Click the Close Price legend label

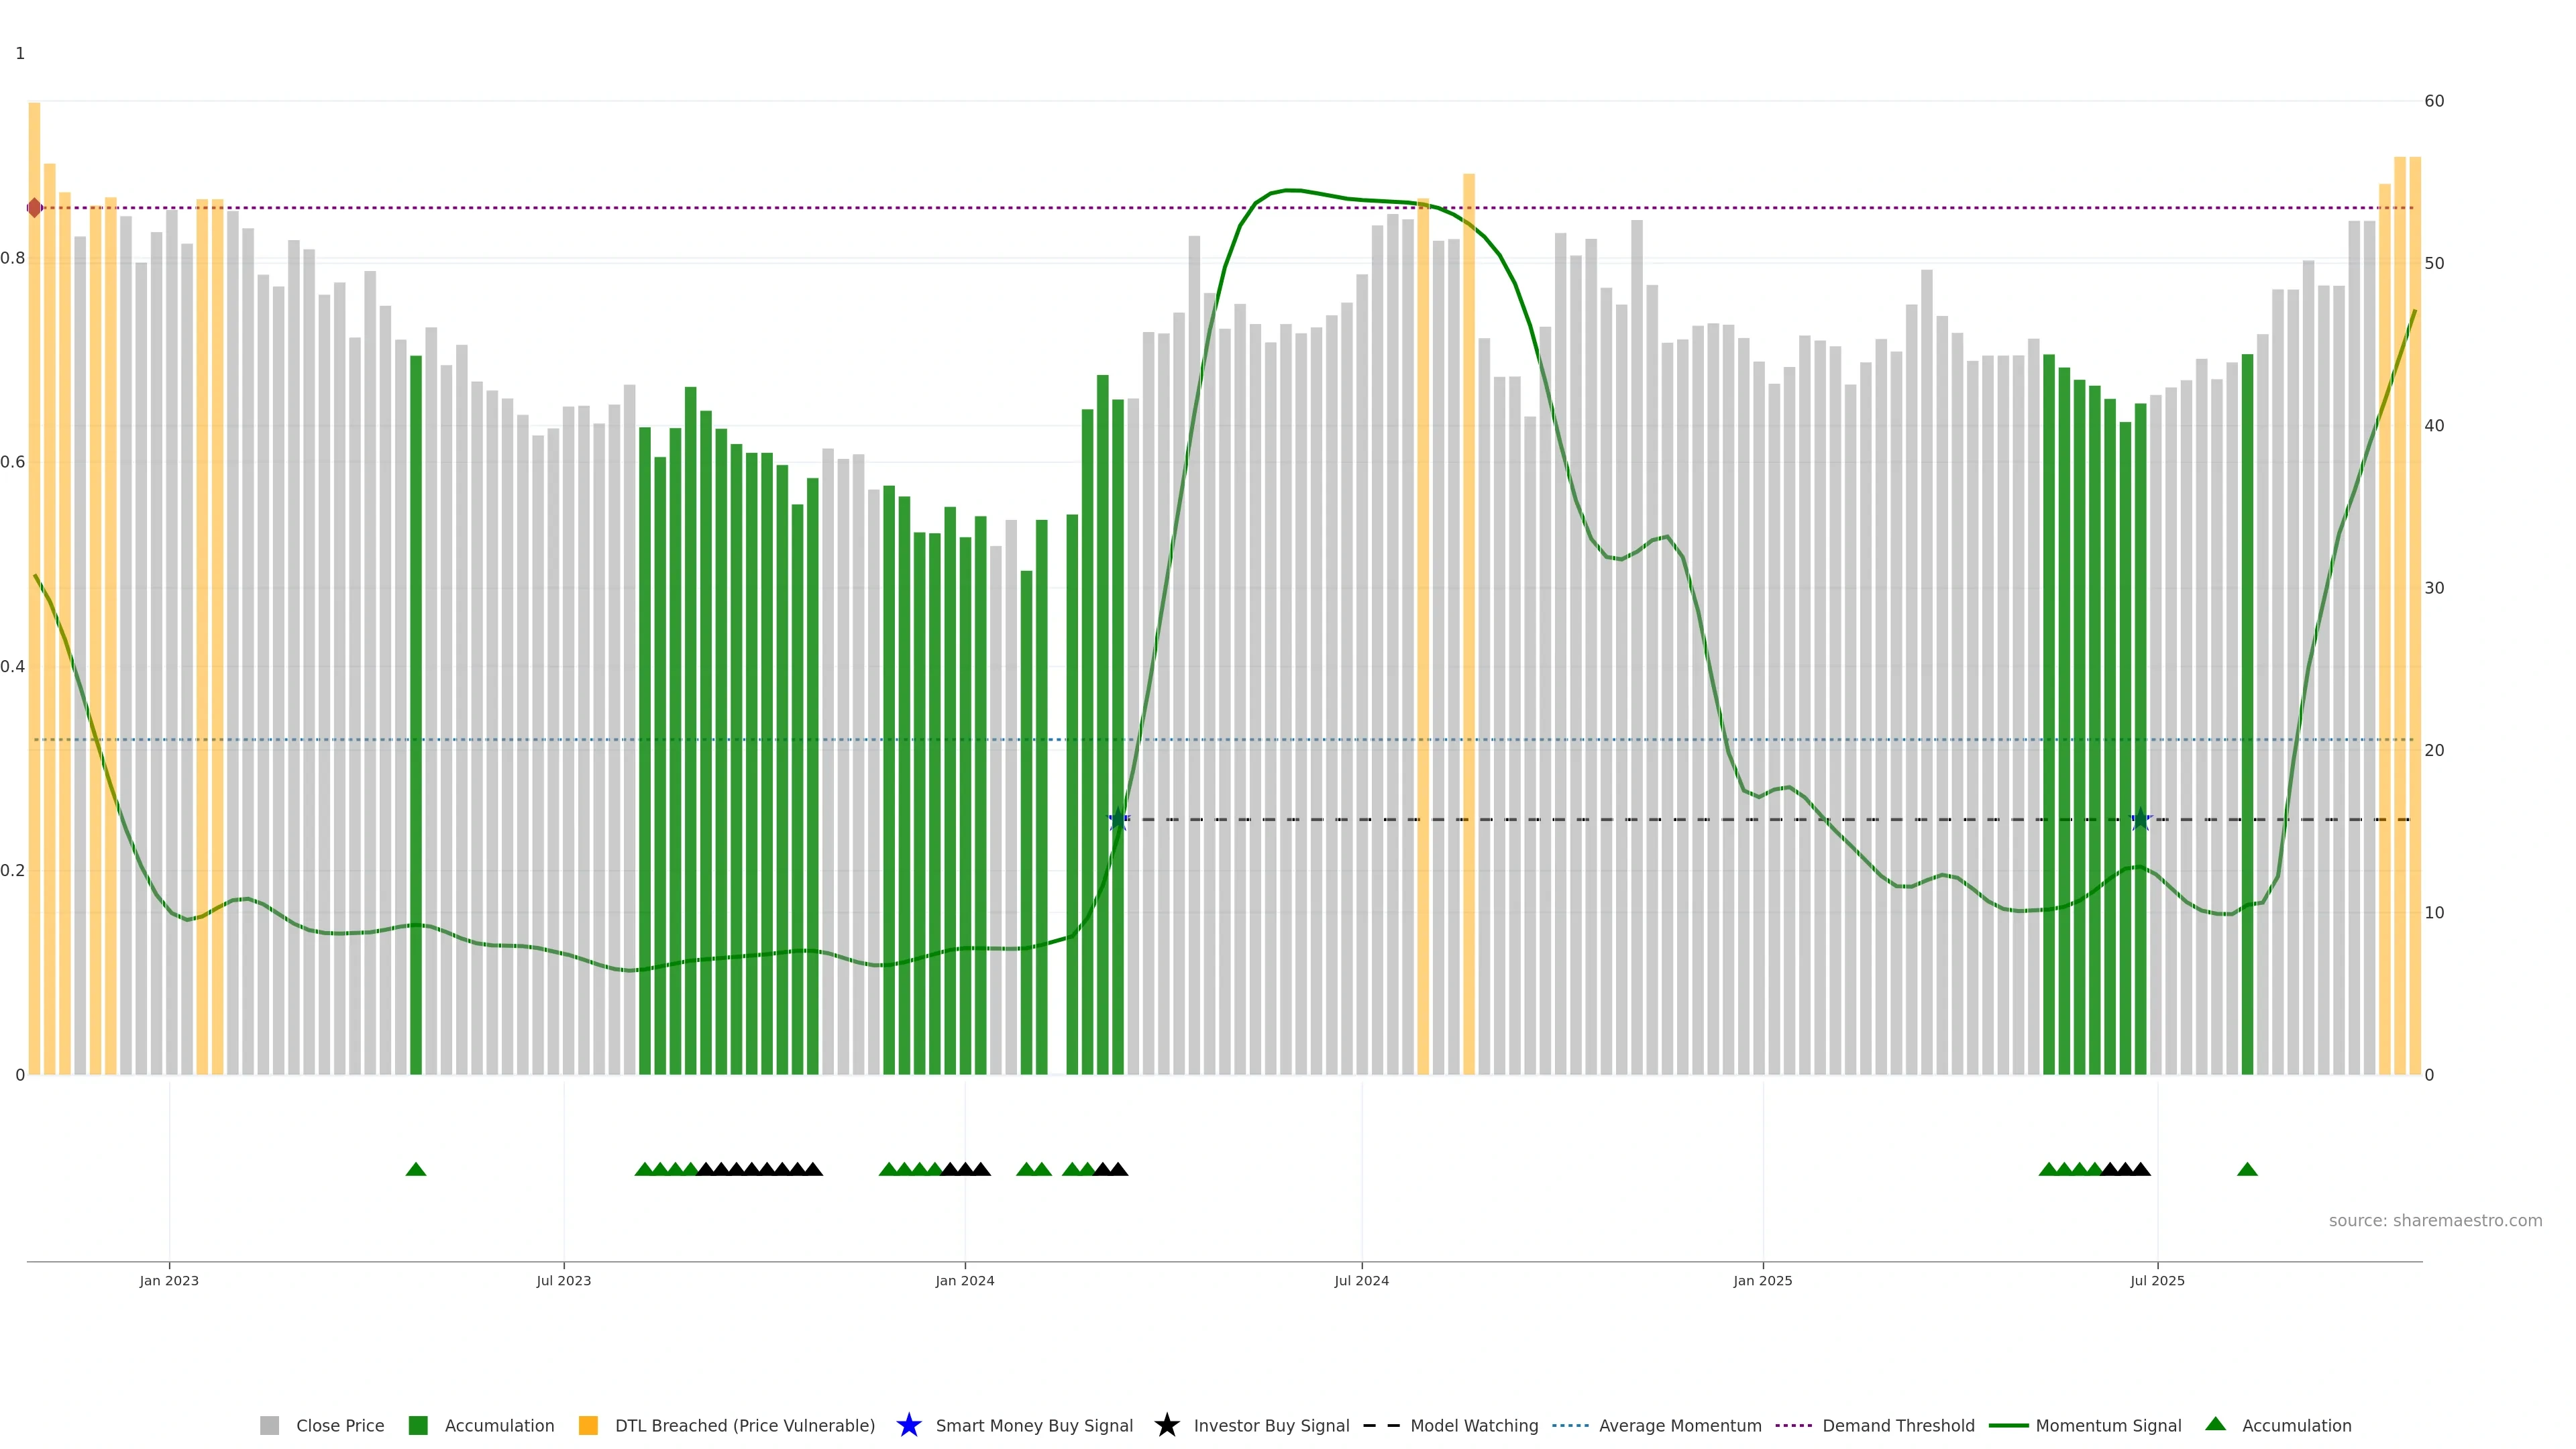pyautogui.click(x=340, y=1426)
